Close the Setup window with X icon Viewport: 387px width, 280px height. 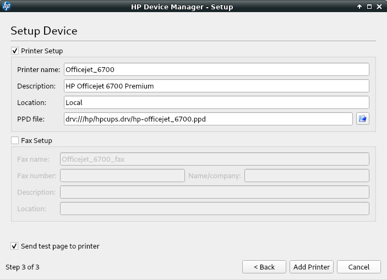click(x=379, y=7)
